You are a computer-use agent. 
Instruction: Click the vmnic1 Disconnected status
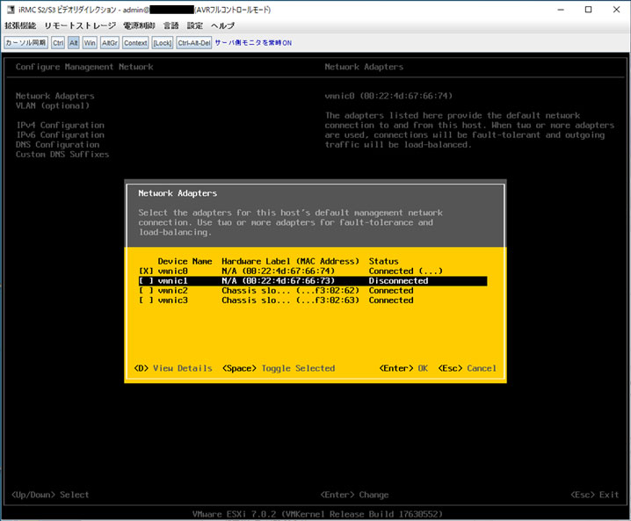398,281
